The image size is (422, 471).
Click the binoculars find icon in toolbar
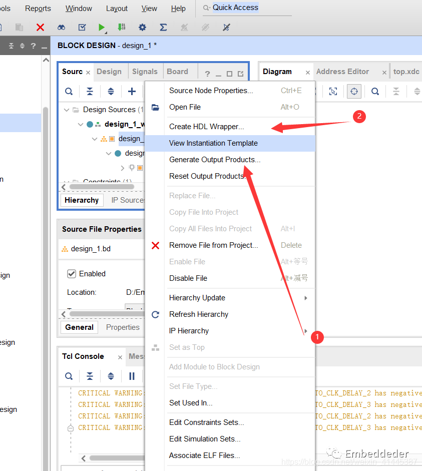[x=61, y=27]
